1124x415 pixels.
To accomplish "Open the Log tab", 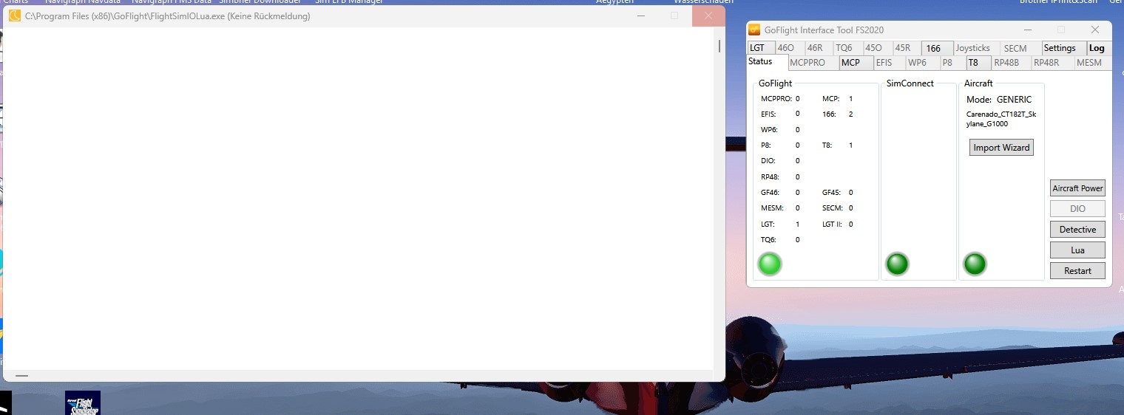I will [1097, 48].
